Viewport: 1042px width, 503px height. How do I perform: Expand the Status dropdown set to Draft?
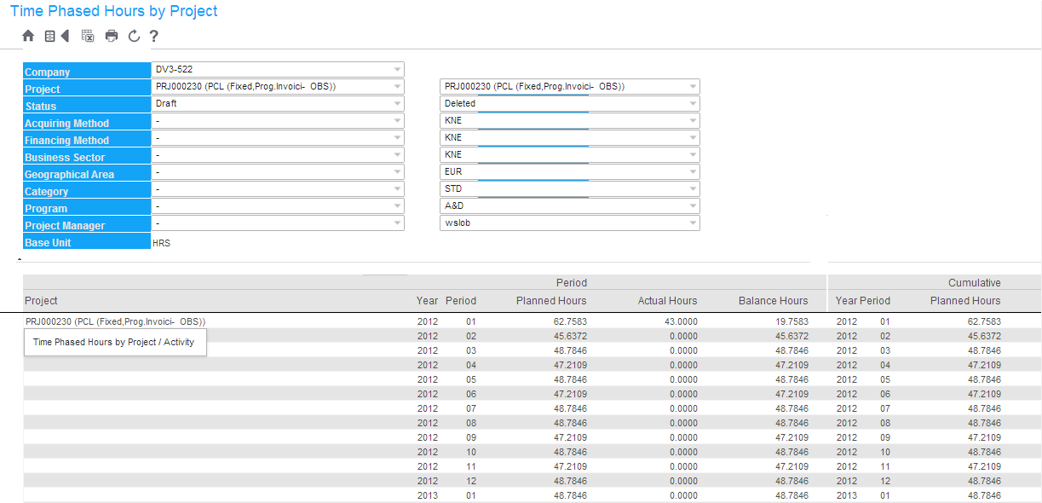point(397,104)
